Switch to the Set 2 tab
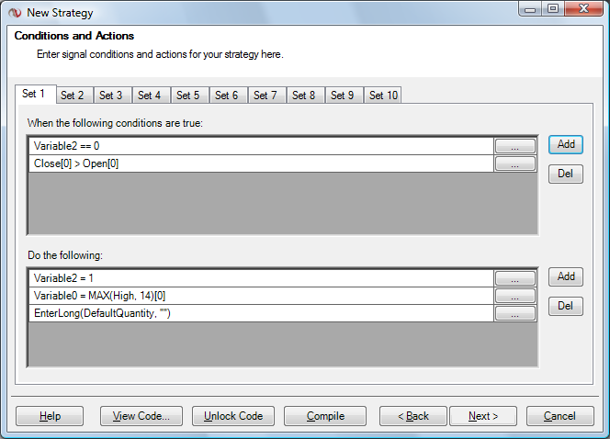 tap(73, 96)
